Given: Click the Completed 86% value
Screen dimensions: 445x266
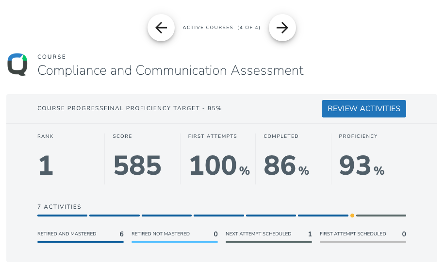Looking at the screenshot, I should click(286, 165).
